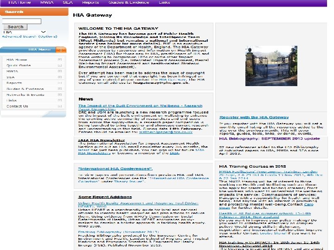Screen dimensions: 334x250
Task: Click the wellbeingpaper email link
Action: click(x=166, y=132)
